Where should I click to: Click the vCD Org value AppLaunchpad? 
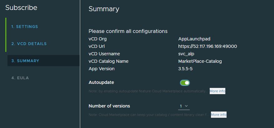(194, 39)
